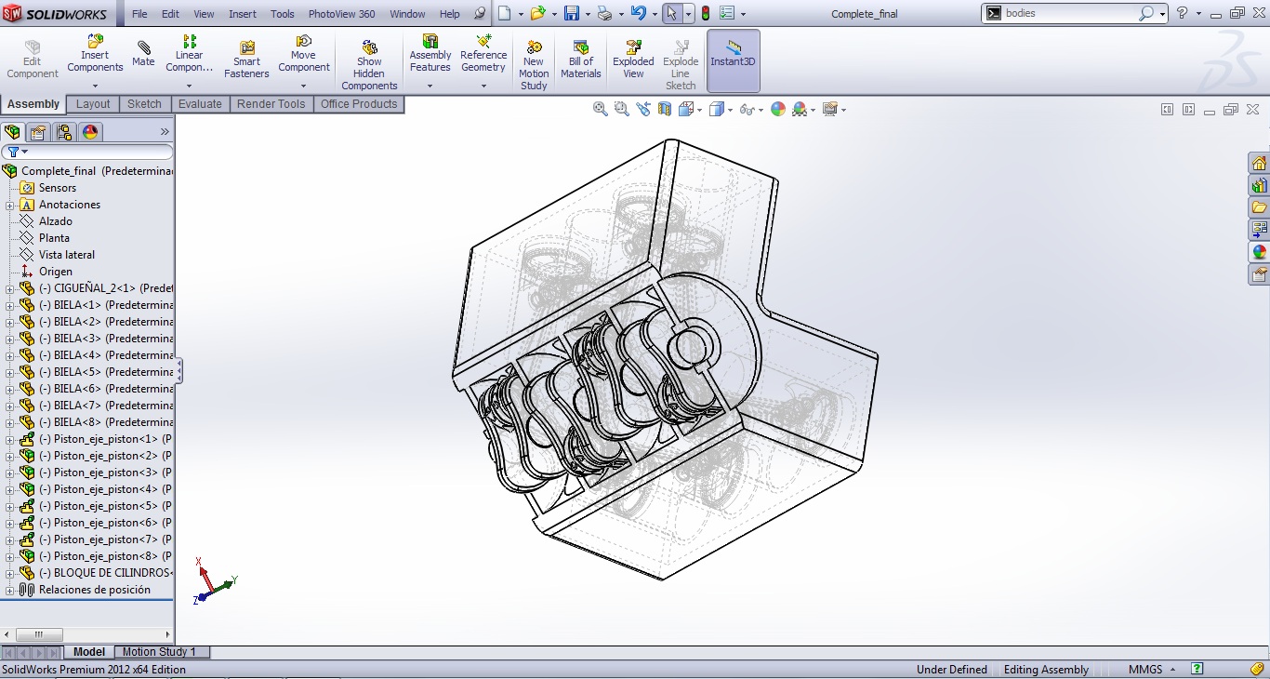Open the ConfigurationManager tab icon
The image size is (1270, 679).
pos(64,132)
